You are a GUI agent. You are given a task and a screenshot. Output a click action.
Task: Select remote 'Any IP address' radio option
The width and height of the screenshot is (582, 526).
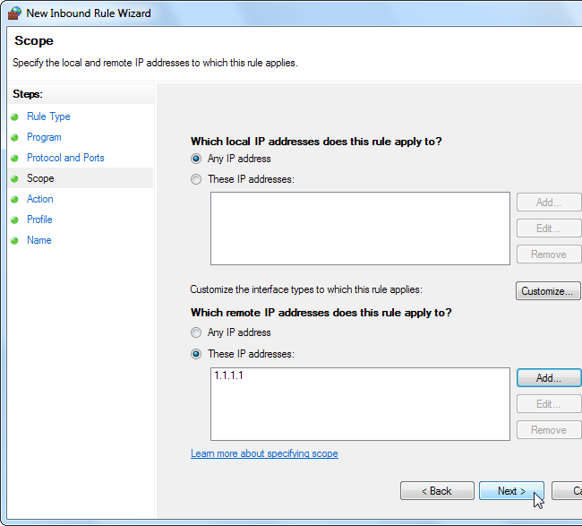click(x=196, y=332)
